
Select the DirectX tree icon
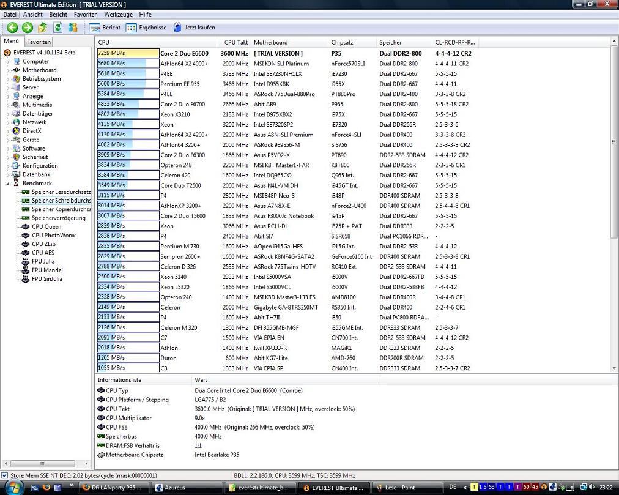click(x=16, y=131)
